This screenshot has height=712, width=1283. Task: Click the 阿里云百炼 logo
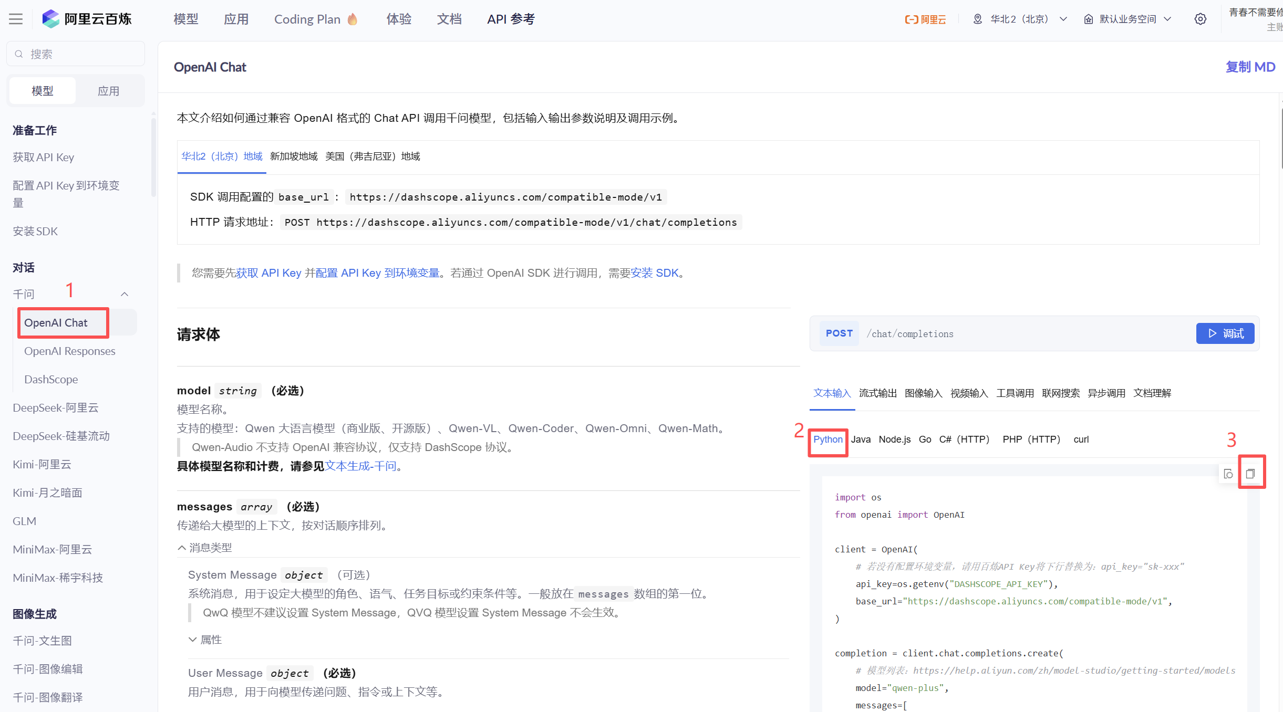[x=87, y=19]
